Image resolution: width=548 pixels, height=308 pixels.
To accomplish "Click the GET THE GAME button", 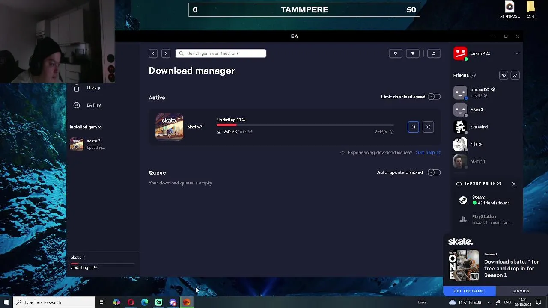I will (x=469, y=291).
